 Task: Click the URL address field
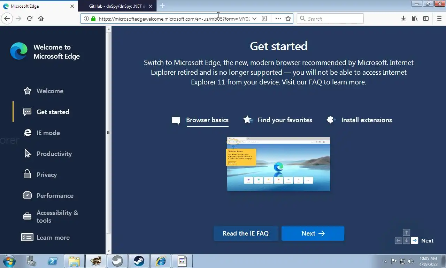coord(174,19)
